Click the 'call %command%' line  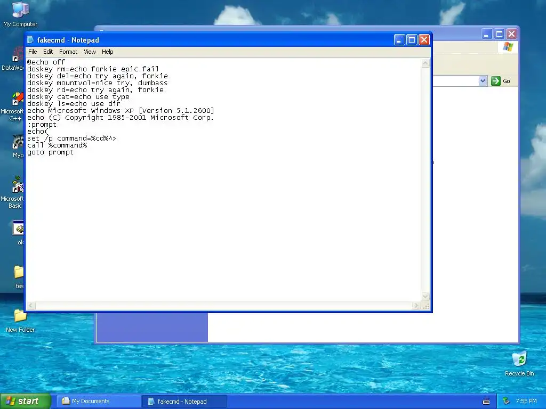click(x=57, y=145)
